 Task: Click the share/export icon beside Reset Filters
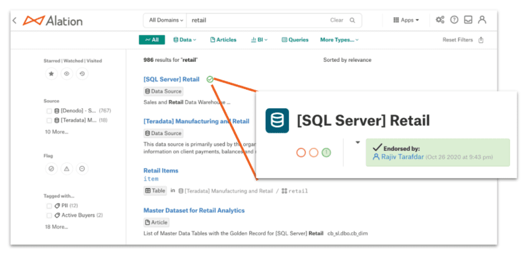click(481, 40)
